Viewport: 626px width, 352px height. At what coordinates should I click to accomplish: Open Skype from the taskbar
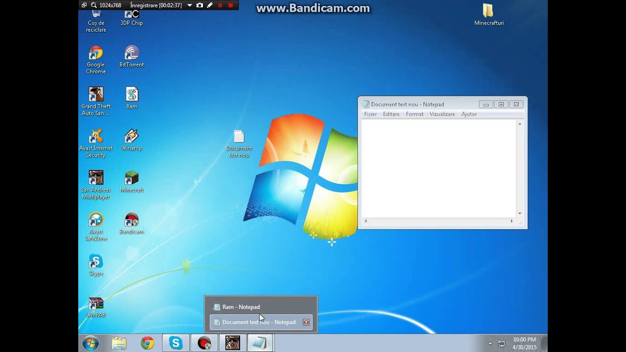[x=176, y=343]
